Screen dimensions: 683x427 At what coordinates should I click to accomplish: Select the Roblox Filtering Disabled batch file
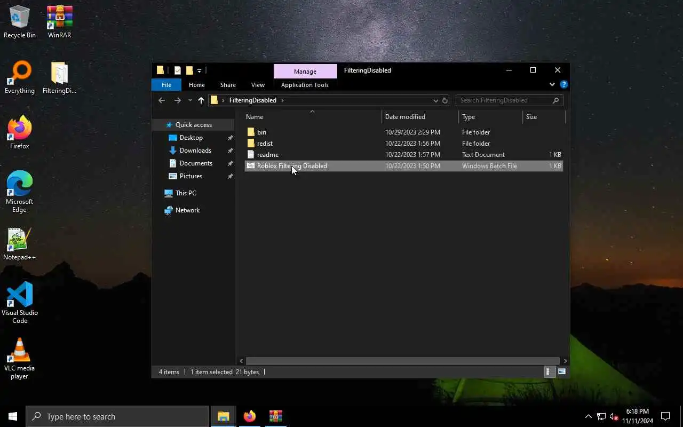[403, 166]
